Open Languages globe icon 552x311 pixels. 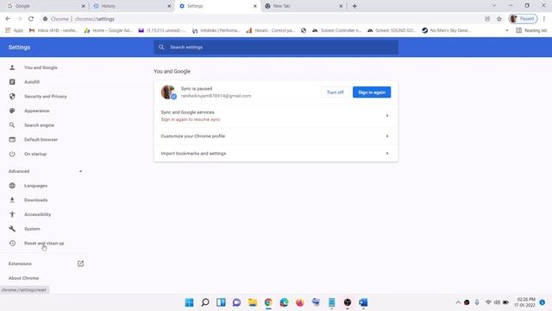coord(12,186)
